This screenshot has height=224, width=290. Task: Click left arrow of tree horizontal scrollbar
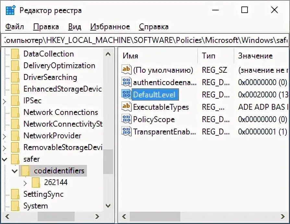(x=7, y=217)
